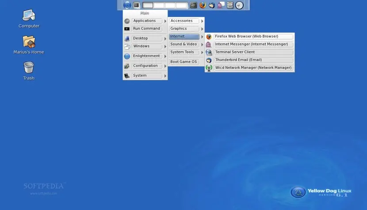Click the blue orb beside Enlightenment entry
This screenshot has width=367, height=210.
[x=127, y=56]
